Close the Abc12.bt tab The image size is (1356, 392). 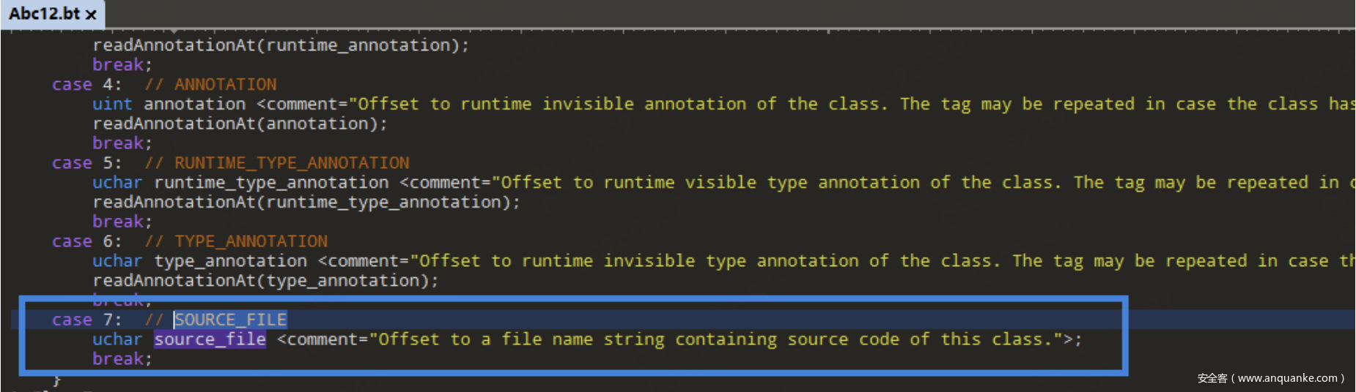(x=91, y=15)
